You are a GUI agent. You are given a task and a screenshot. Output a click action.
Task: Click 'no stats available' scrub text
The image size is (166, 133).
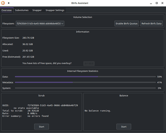click(26, 108)
